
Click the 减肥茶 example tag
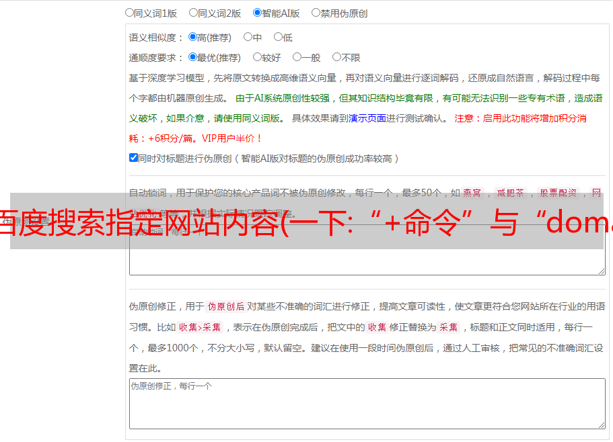coord(510,193)
